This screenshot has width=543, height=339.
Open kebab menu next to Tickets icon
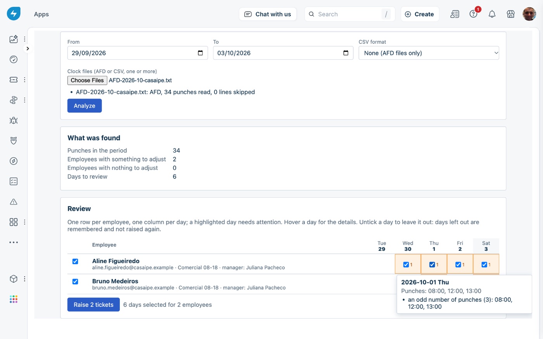(x=24, y=80)
